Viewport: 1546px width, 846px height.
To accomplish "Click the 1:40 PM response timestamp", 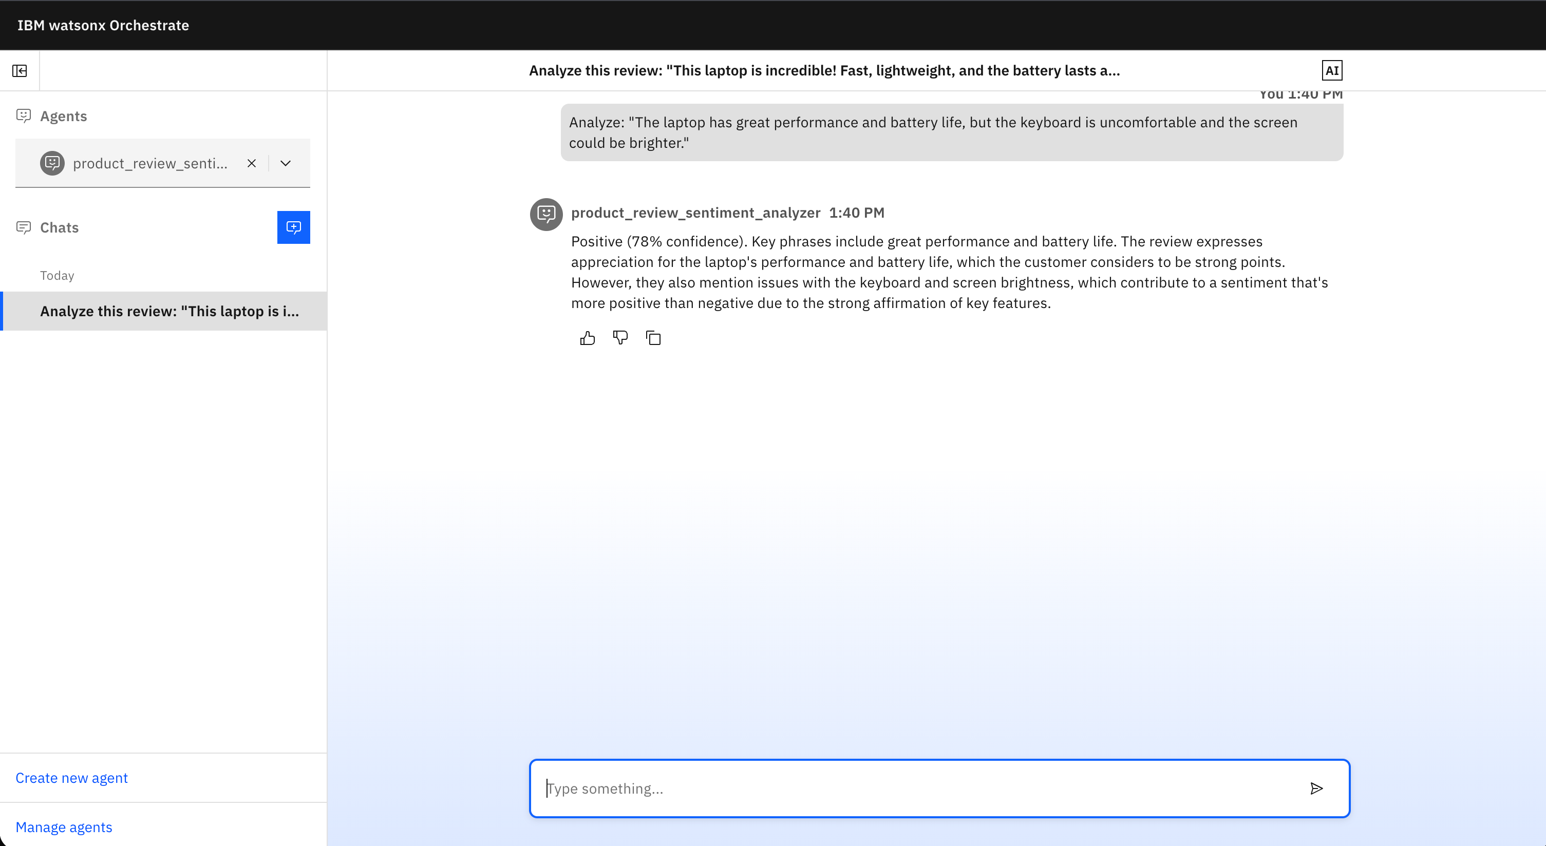I will coord(856,213).
